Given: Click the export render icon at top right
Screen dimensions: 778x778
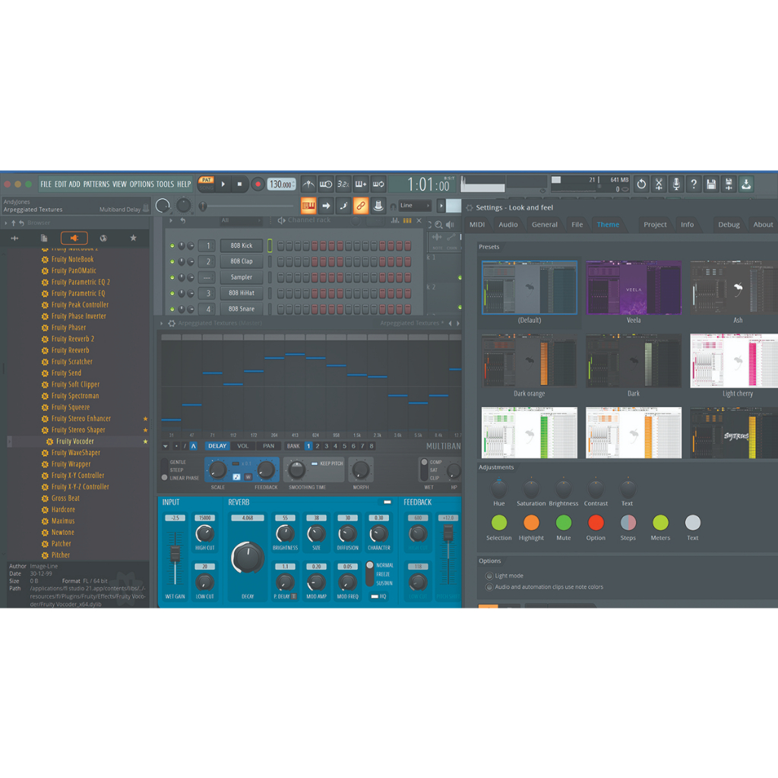Looking at the screenshot, I should [747, 184].
